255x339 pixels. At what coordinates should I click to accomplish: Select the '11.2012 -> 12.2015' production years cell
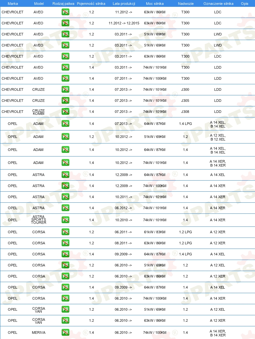click(x=124, y=23)
